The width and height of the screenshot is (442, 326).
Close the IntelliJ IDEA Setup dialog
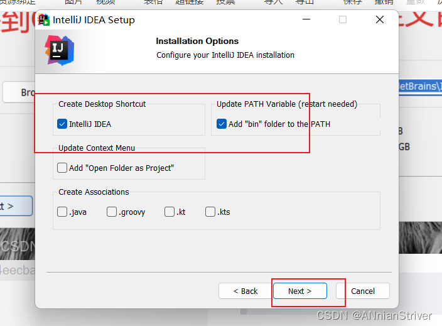(x=380, y=19)
